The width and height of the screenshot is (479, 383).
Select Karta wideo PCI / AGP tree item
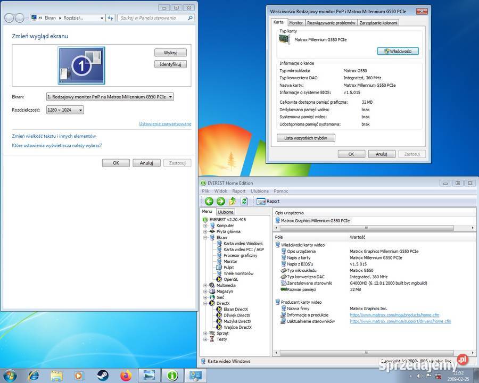[244, 249]
